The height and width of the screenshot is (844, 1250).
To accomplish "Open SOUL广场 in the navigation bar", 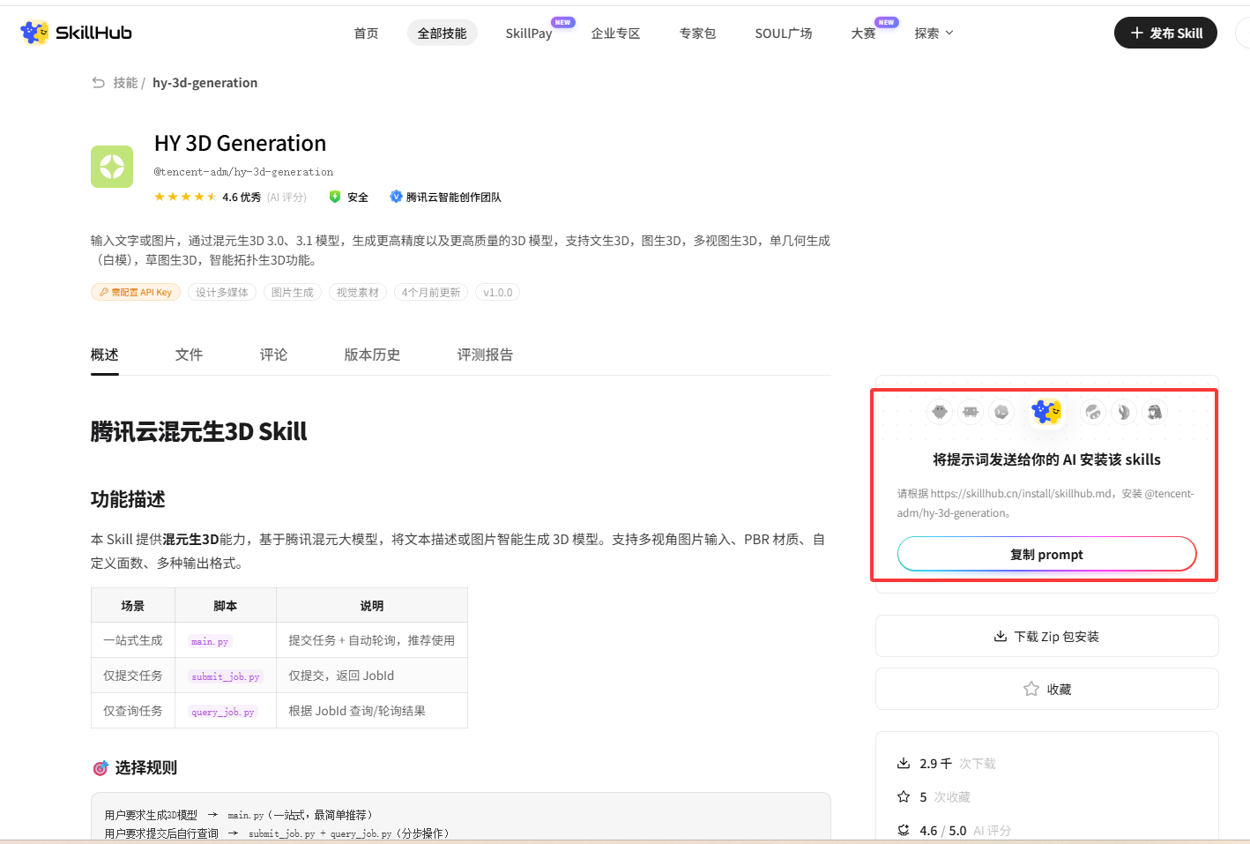I will point(784,34).
